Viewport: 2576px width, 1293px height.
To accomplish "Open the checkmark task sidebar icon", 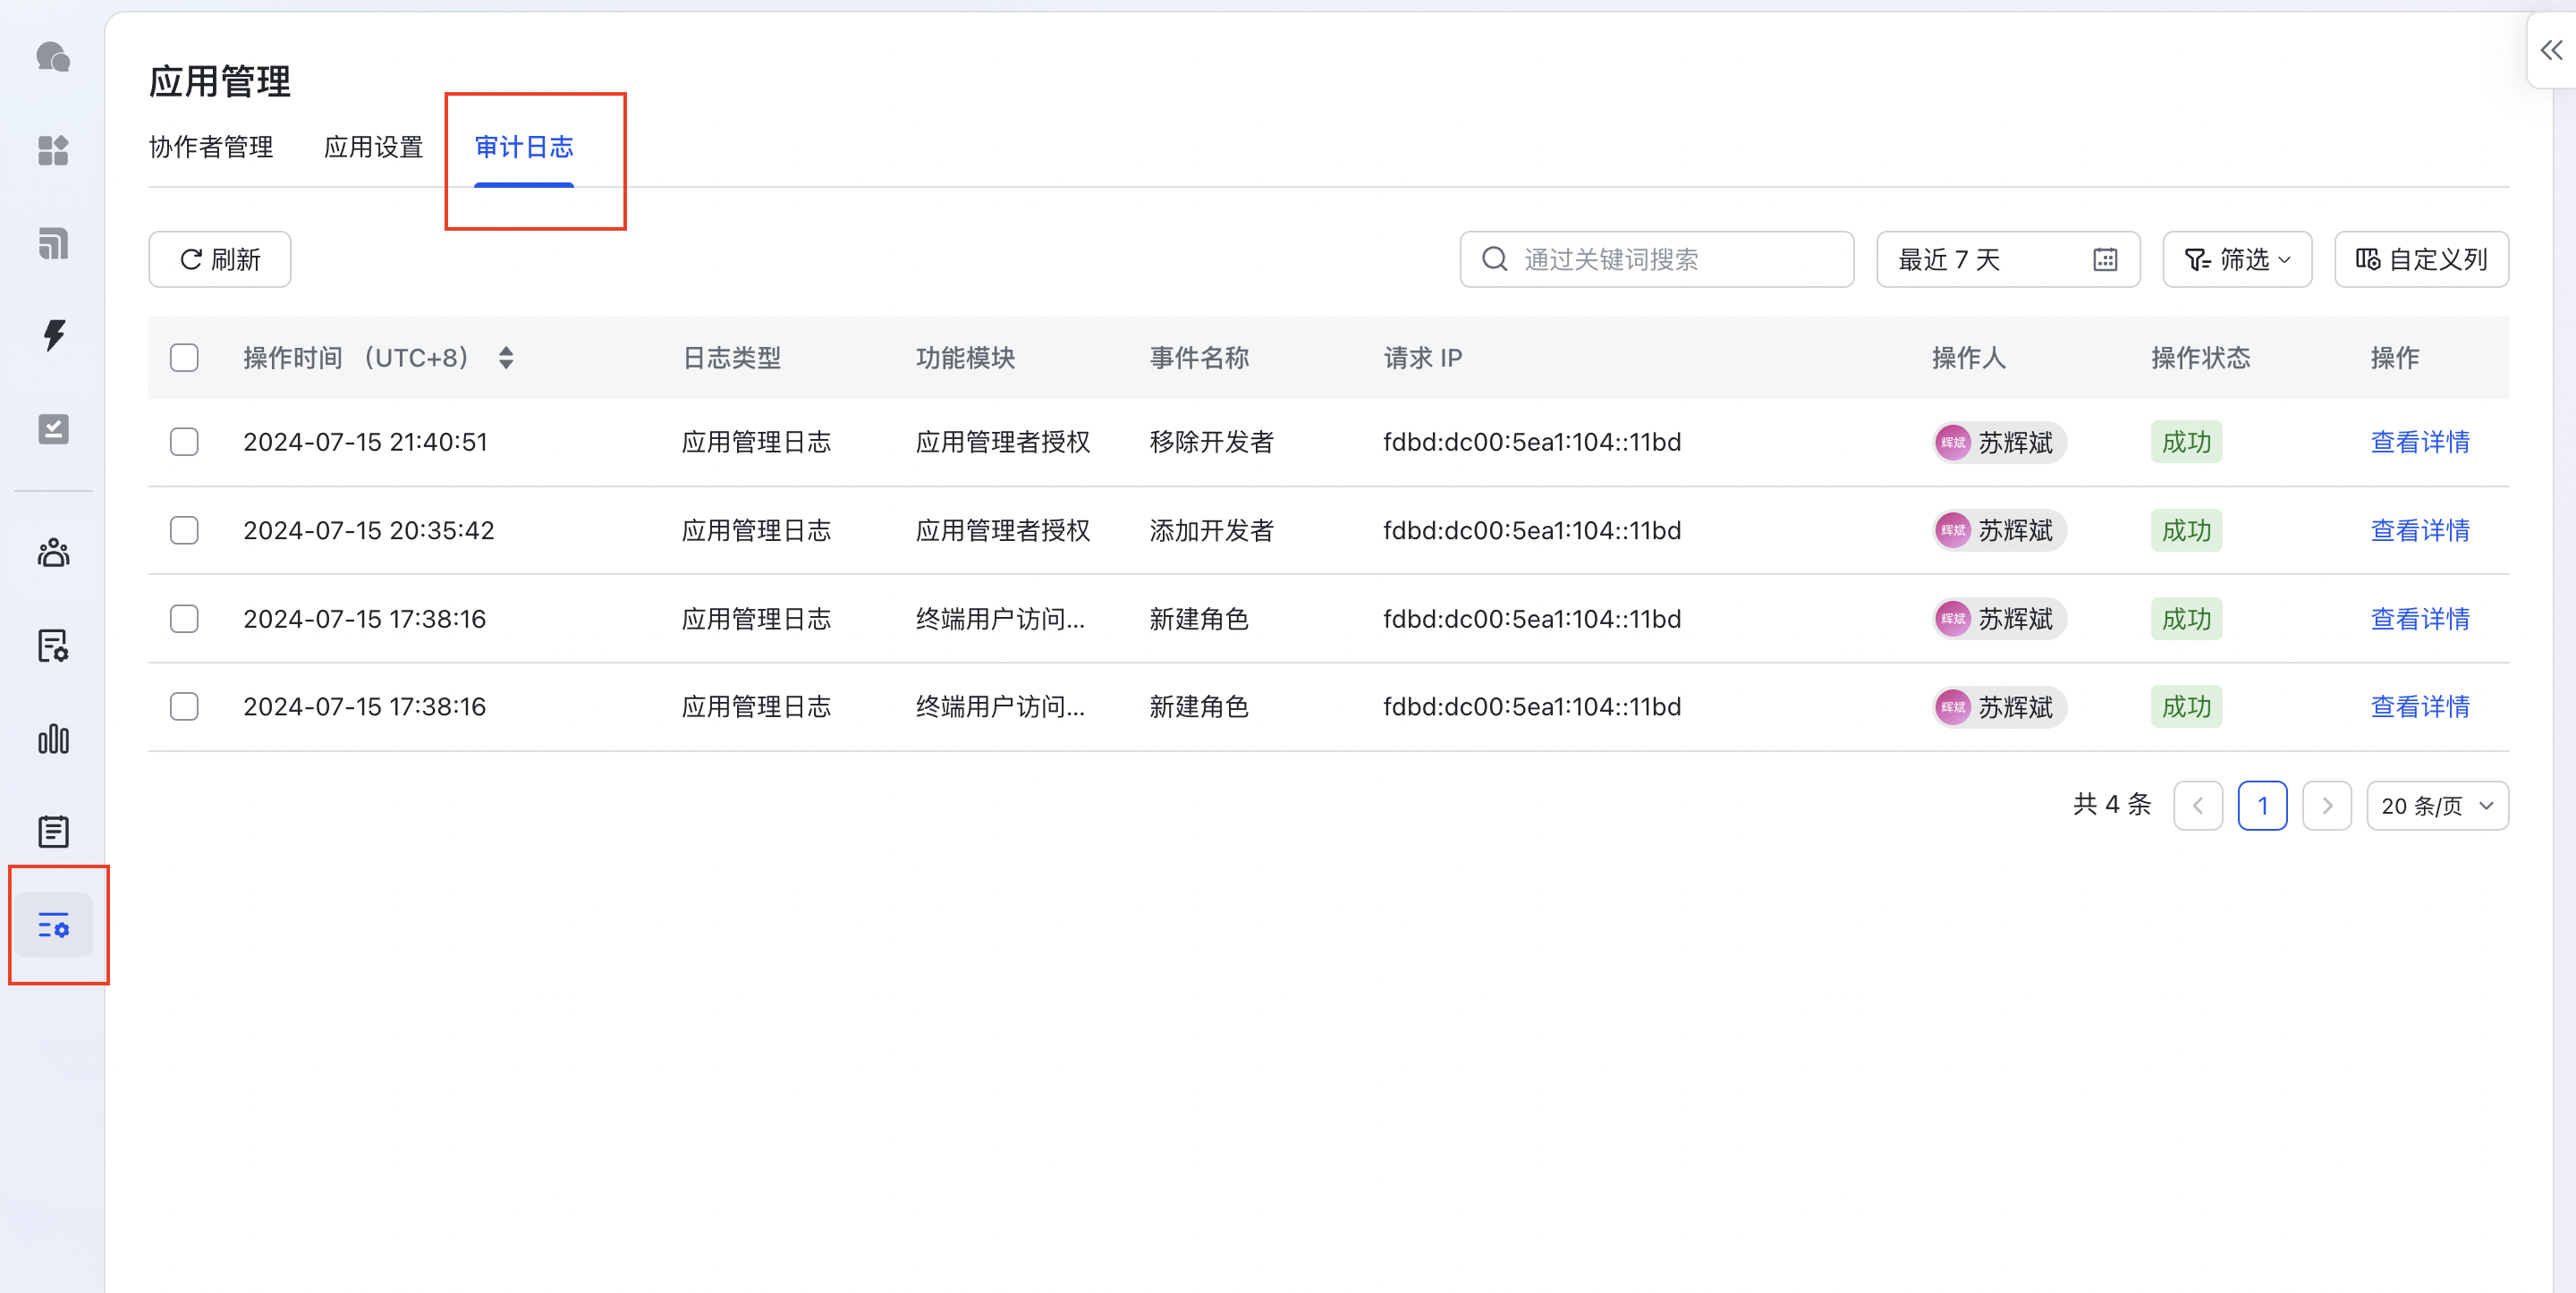I will [x=53, y=429].
